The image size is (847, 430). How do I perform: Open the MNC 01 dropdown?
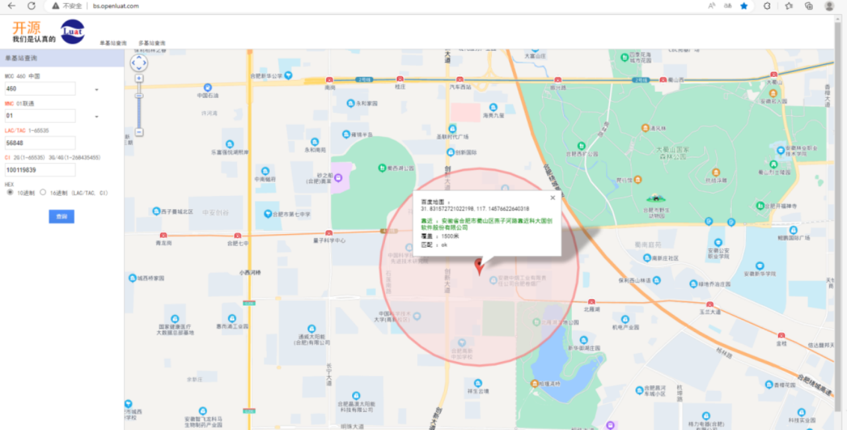click(x=95, y=116)
